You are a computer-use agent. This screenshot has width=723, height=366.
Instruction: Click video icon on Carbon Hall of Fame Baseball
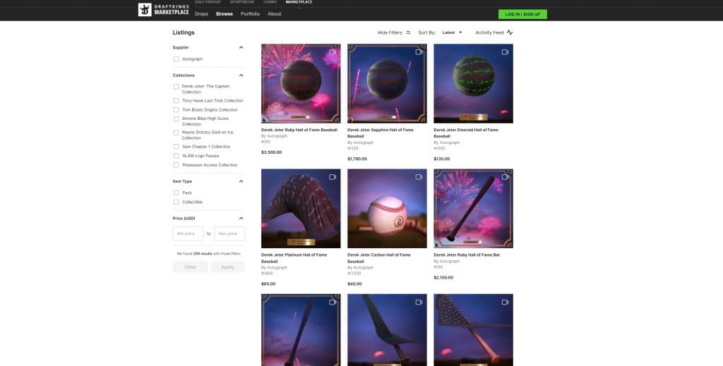(419, 177)
